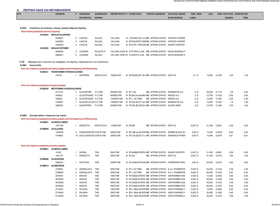
Task: Click the 'ΚΑΤΟΧΟΣ ΑΔΕΙΑΣ' column header
Action: [x=177, y=14]
